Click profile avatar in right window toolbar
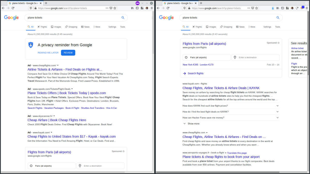Viewport: 310px width, 174px height. pos(292,8)
